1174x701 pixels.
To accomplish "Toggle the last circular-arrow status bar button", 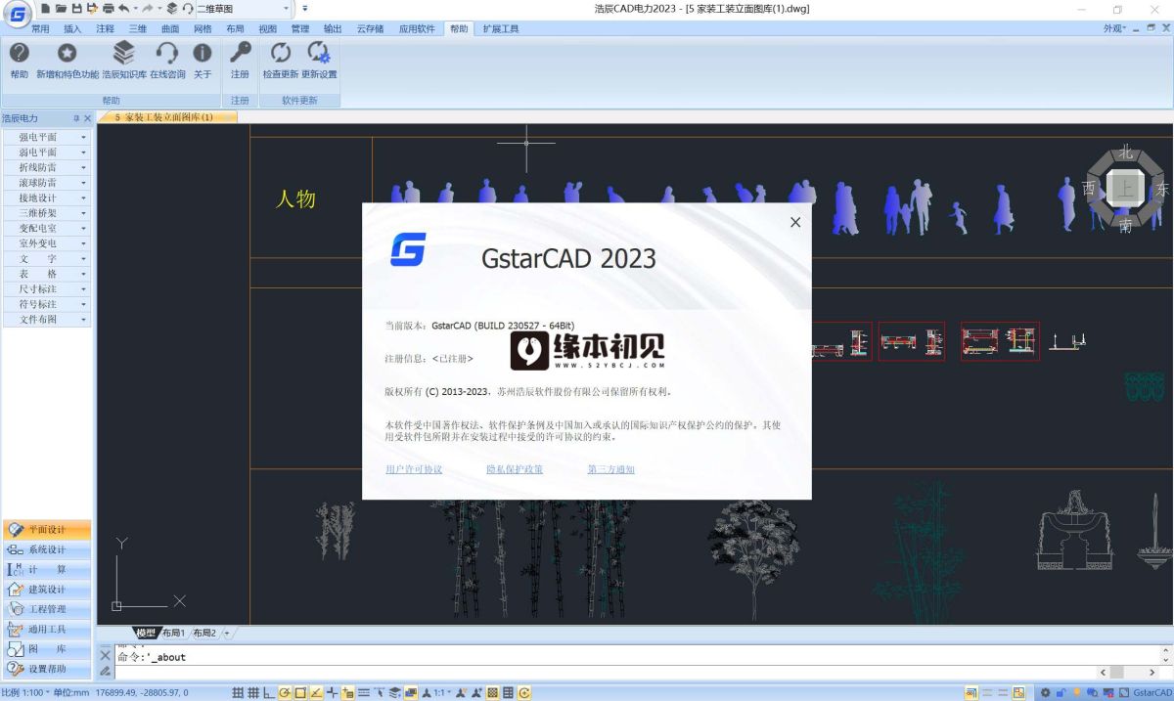I will tap(525, 693).
